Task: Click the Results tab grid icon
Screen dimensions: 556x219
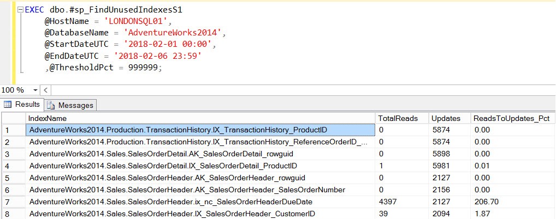Action: [x=8, y=105]
